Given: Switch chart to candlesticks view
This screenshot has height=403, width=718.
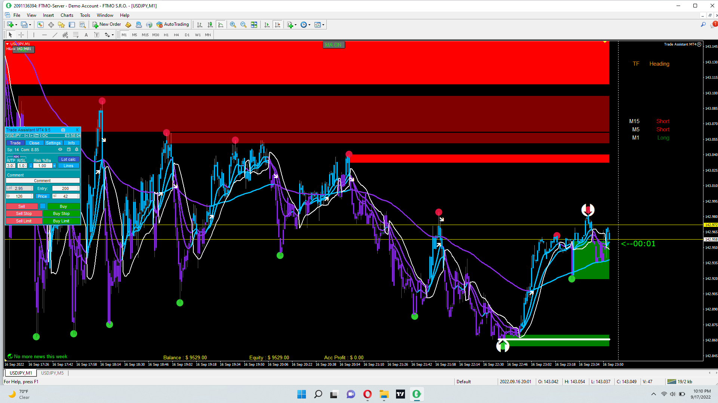Looking at the screenshot, I should pyautogui.click(x=210, y=25).
